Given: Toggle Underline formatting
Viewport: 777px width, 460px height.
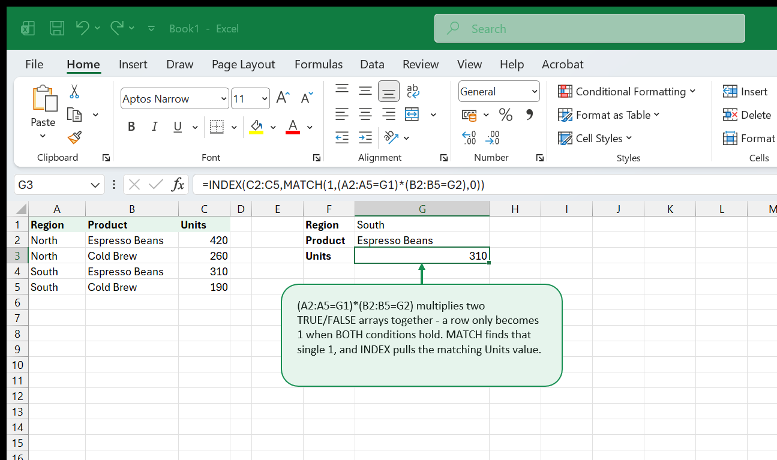Looking at the screenshot, I should pos(178,127).
